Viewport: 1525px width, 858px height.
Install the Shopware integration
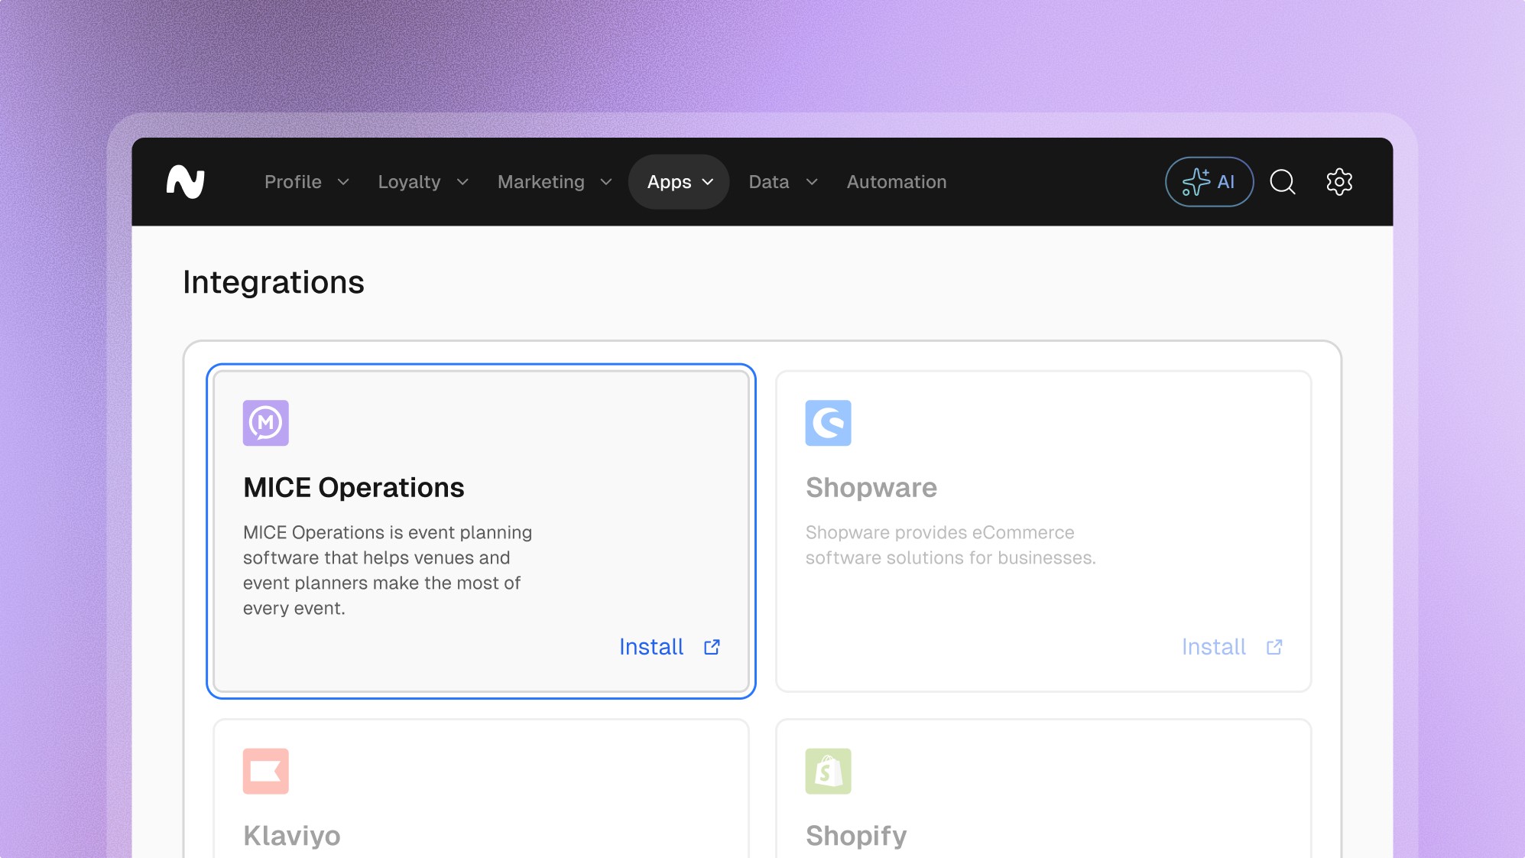(x=1213, y=647)
